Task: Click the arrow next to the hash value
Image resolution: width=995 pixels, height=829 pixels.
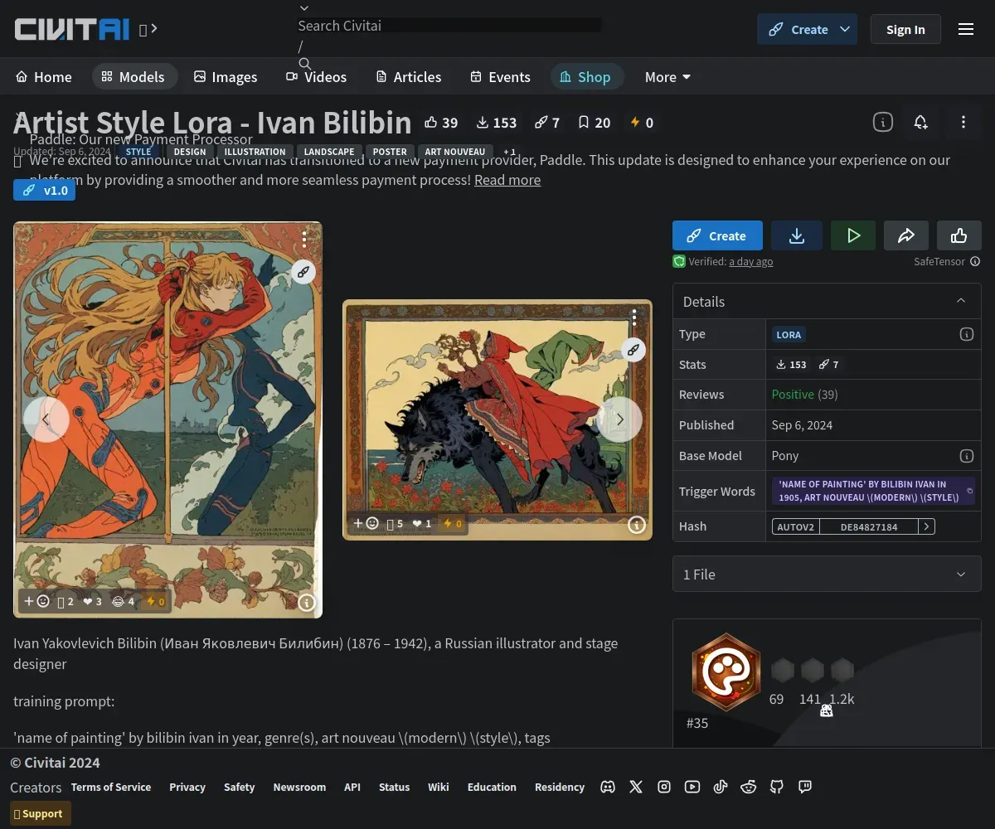Action: click(927, 526)
